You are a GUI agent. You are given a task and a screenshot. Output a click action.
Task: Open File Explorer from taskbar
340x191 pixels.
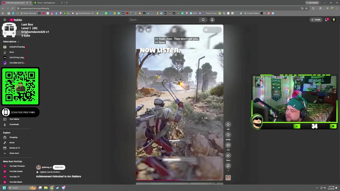[46, 188]
